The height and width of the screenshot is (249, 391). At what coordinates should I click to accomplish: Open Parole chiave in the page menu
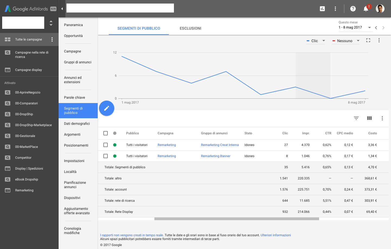tap(74, 98)
